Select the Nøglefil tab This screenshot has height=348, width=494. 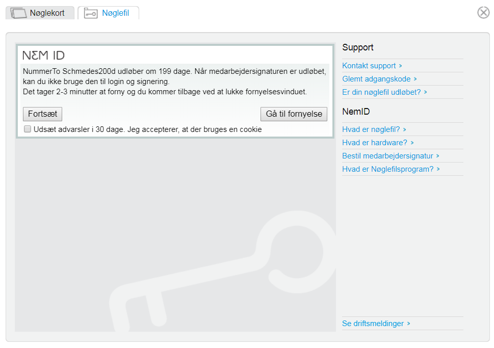pyautogui.click(x=109, y=13)
